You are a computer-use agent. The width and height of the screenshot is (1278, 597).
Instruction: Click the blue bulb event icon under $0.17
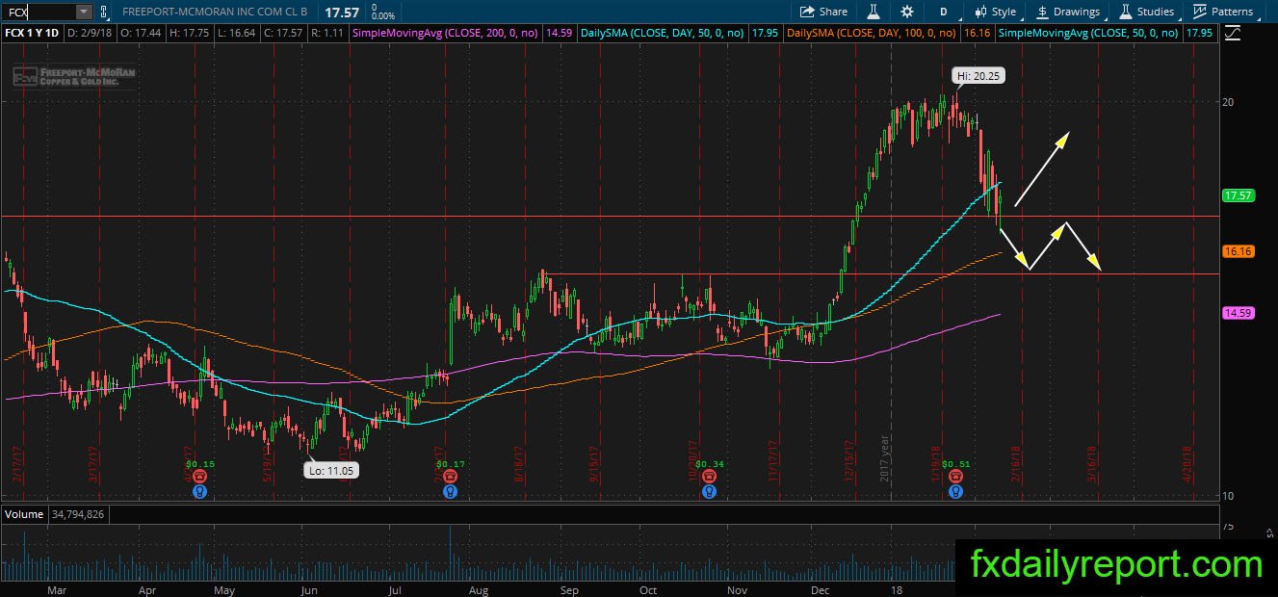pyautogui.click(x=450, y=491)
